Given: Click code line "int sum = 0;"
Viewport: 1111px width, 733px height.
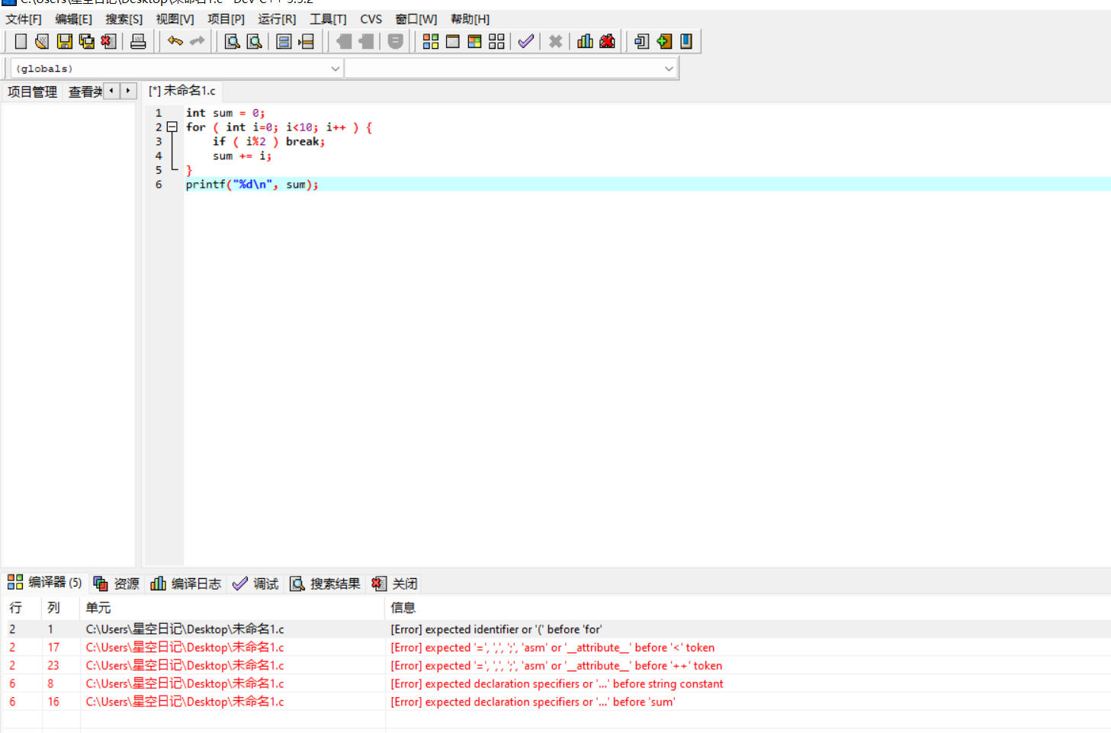Looking at the screenshot, I should [x=226, y=113].
